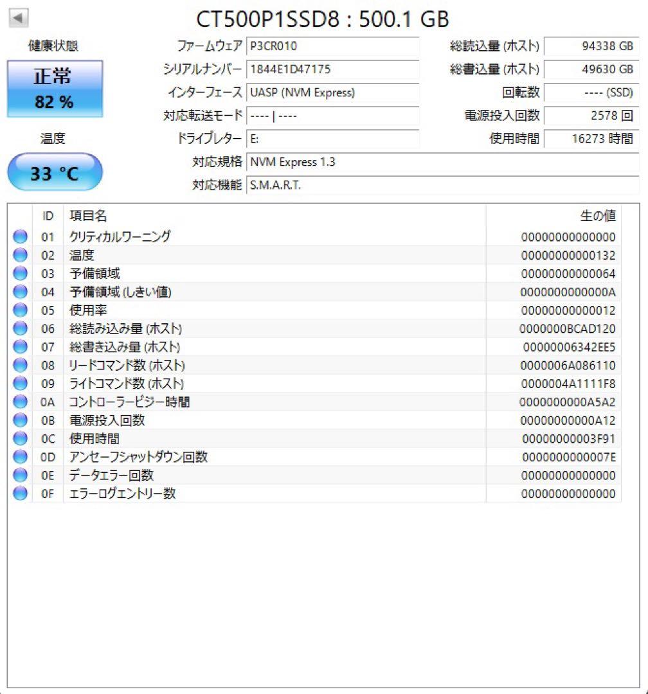Click the status circle for ID 03 予備領域
The image size is (648, 694).
[x=21, y=274]
